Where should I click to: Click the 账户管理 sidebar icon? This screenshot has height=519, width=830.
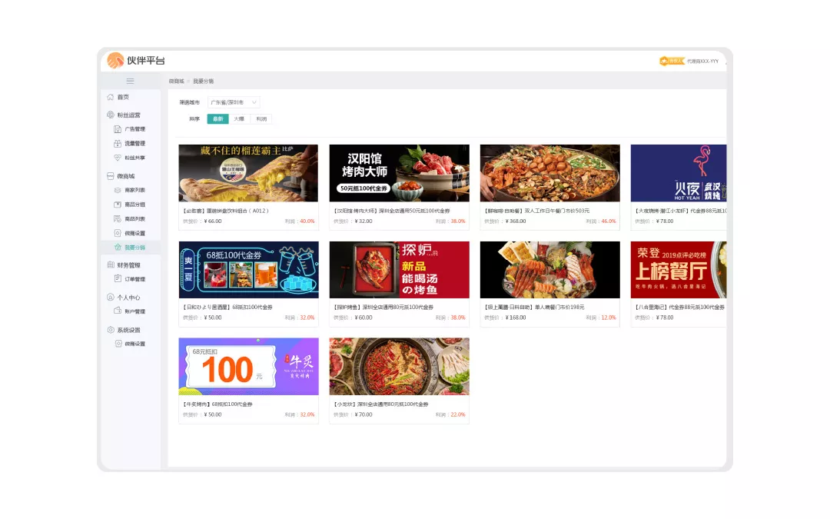(118, 311)
